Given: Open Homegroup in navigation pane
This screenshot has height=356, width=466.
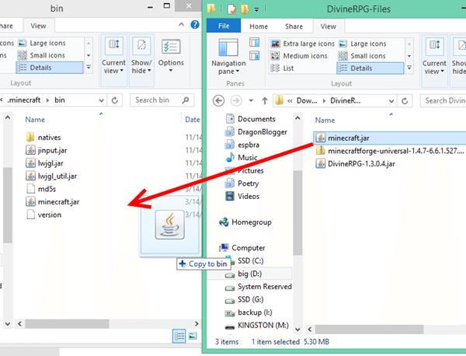Looking at the screenshot, I should point(245,222).
